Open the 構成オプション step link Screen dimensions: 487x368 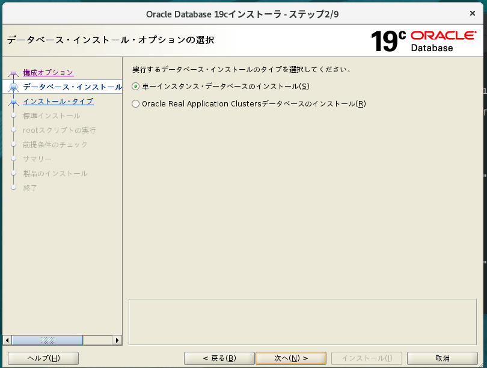coord(48,73)
